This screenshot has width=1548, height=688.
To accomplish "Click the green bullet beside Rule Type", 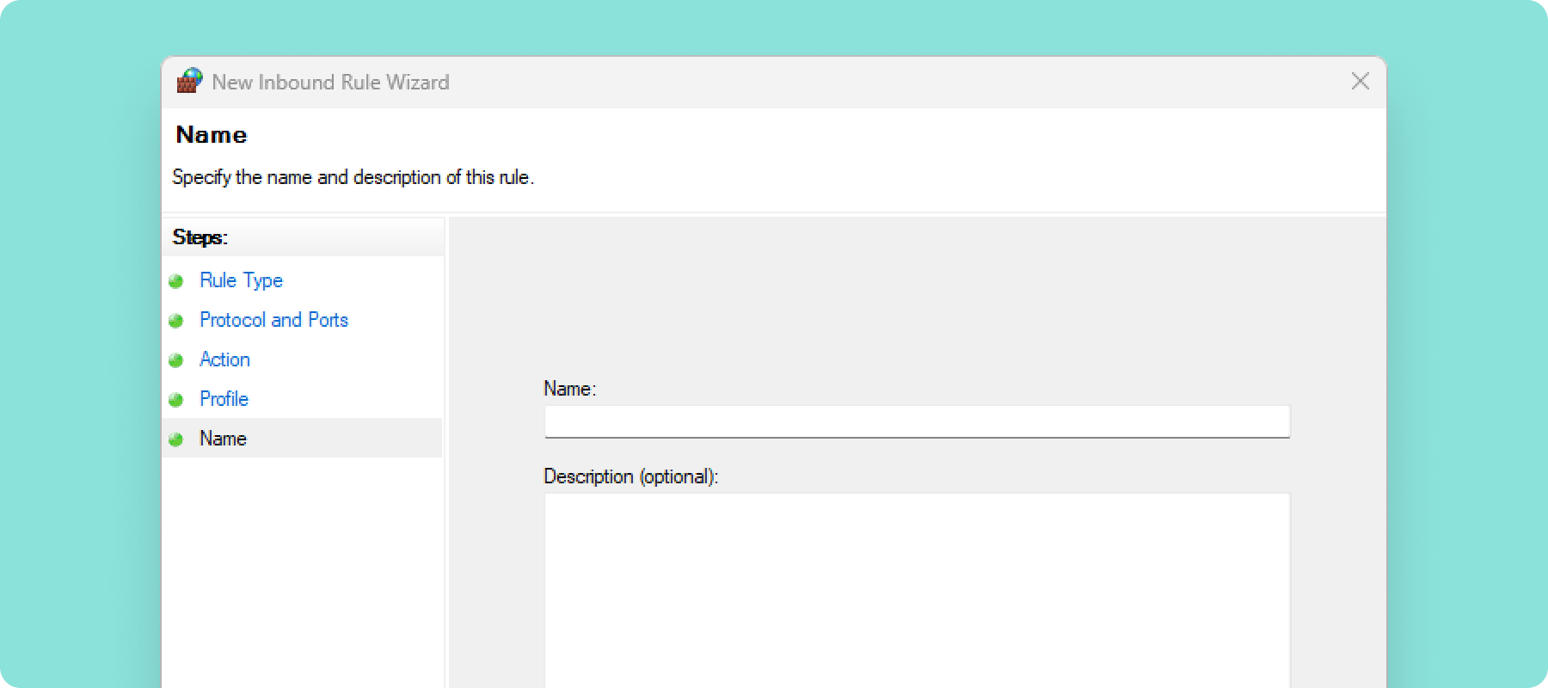I will coord(176,281).
